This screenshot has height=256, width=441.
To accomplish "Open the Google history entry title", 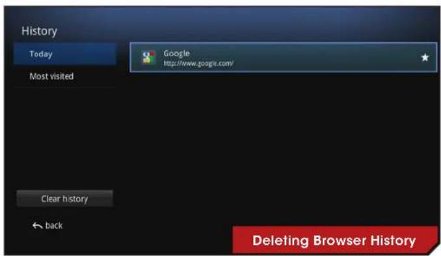I will pos(177,53).
